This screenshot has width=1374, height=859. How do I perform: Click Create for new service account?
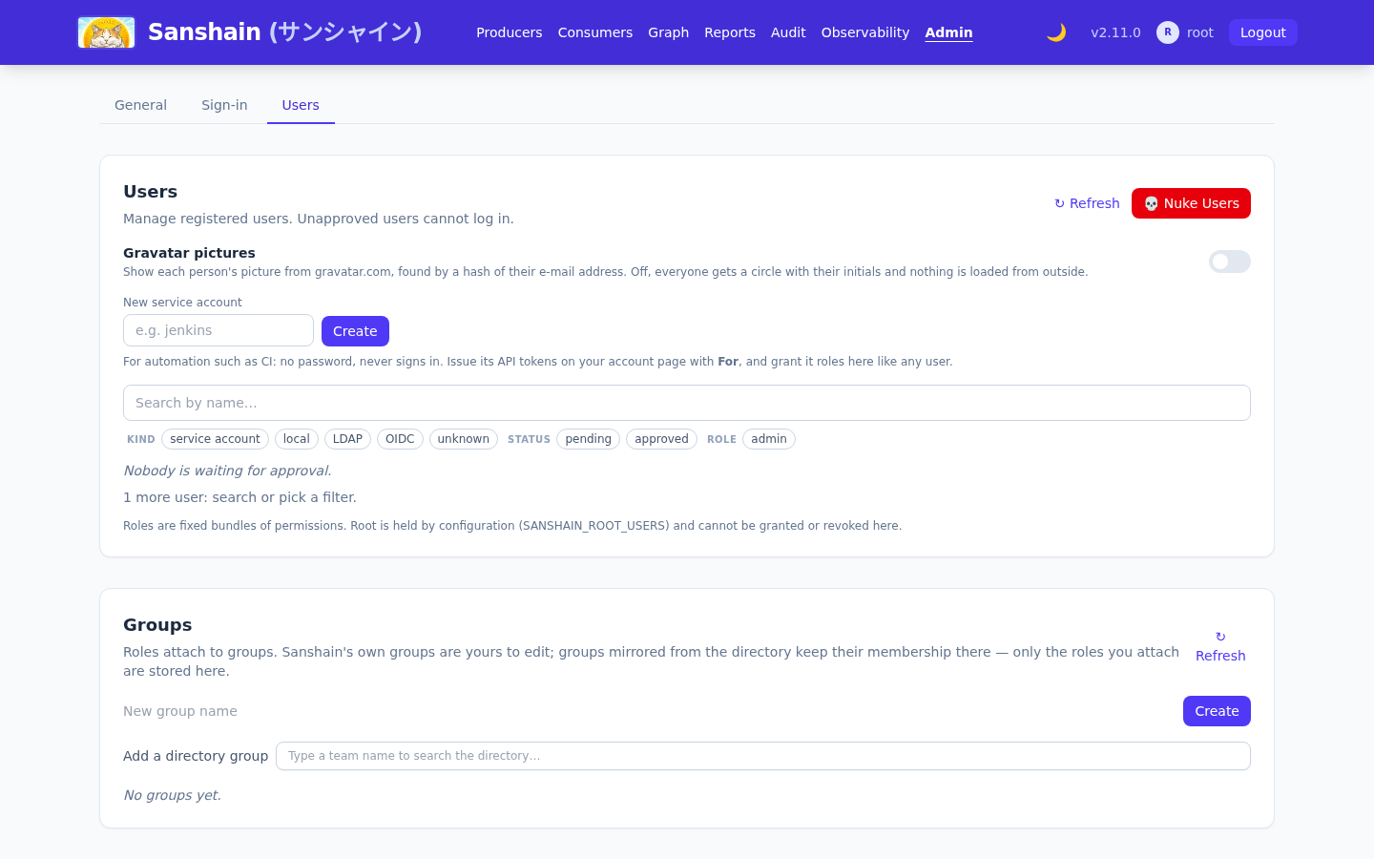(355, 331)
